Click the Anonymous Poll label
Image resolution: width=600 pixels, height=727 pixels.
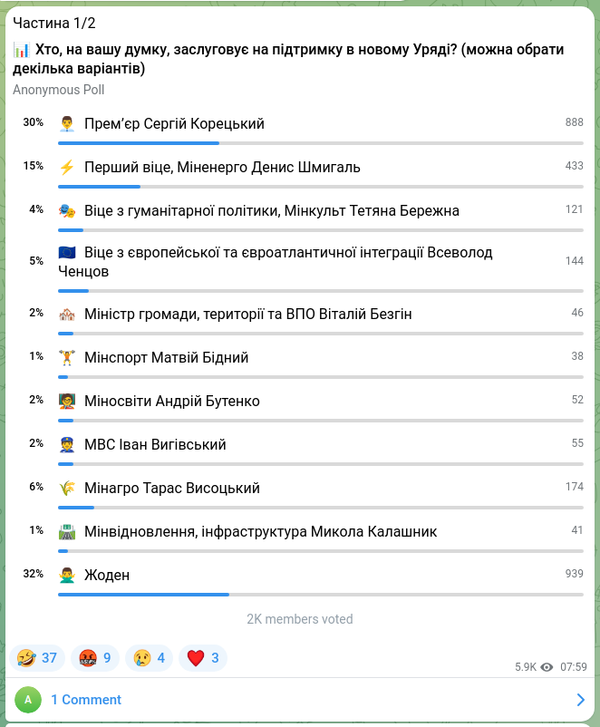(58, 90)
